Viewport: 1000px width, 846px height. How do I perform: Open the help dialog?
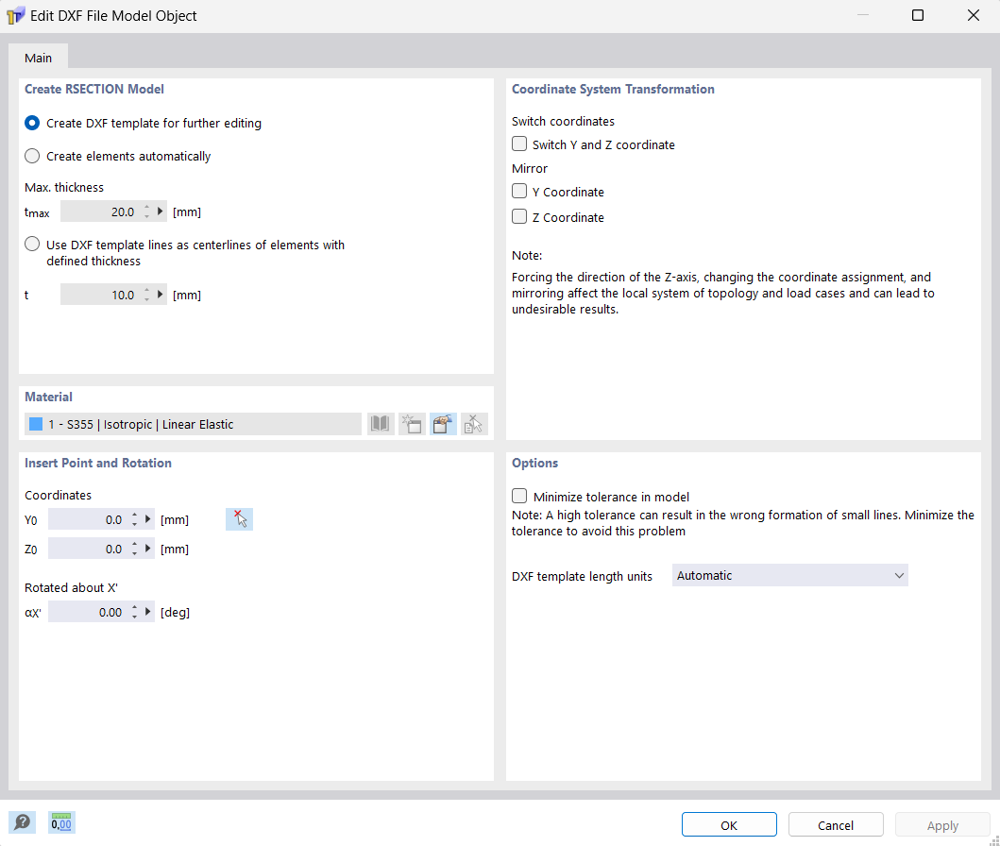[22, 821]
